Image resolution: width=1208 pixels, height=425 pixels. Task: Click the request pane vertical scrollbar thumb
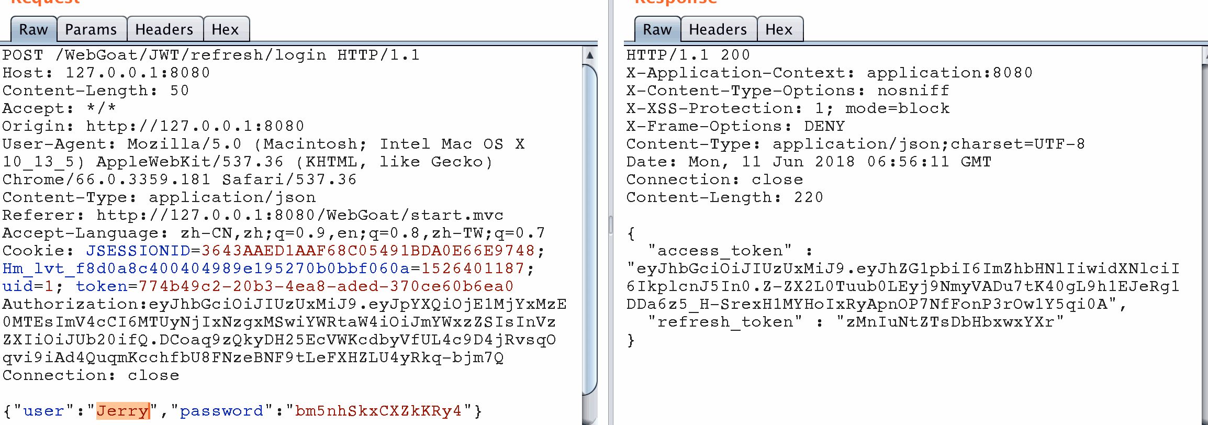[x=590, y=229]
